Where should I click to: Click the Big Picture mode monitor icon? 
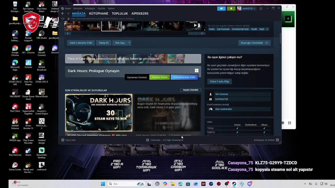point(261,8)
